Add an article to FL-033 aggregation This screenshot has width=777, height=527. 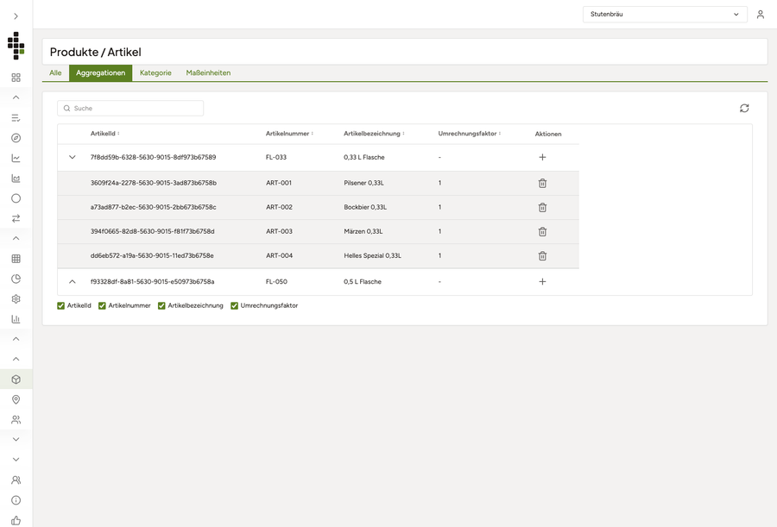542,157
